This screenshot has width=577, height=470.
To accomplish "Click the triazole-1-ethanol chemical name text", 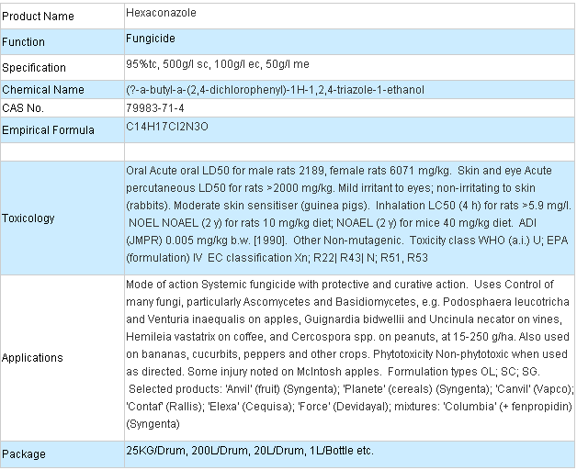I will click(x=379, y=90).
